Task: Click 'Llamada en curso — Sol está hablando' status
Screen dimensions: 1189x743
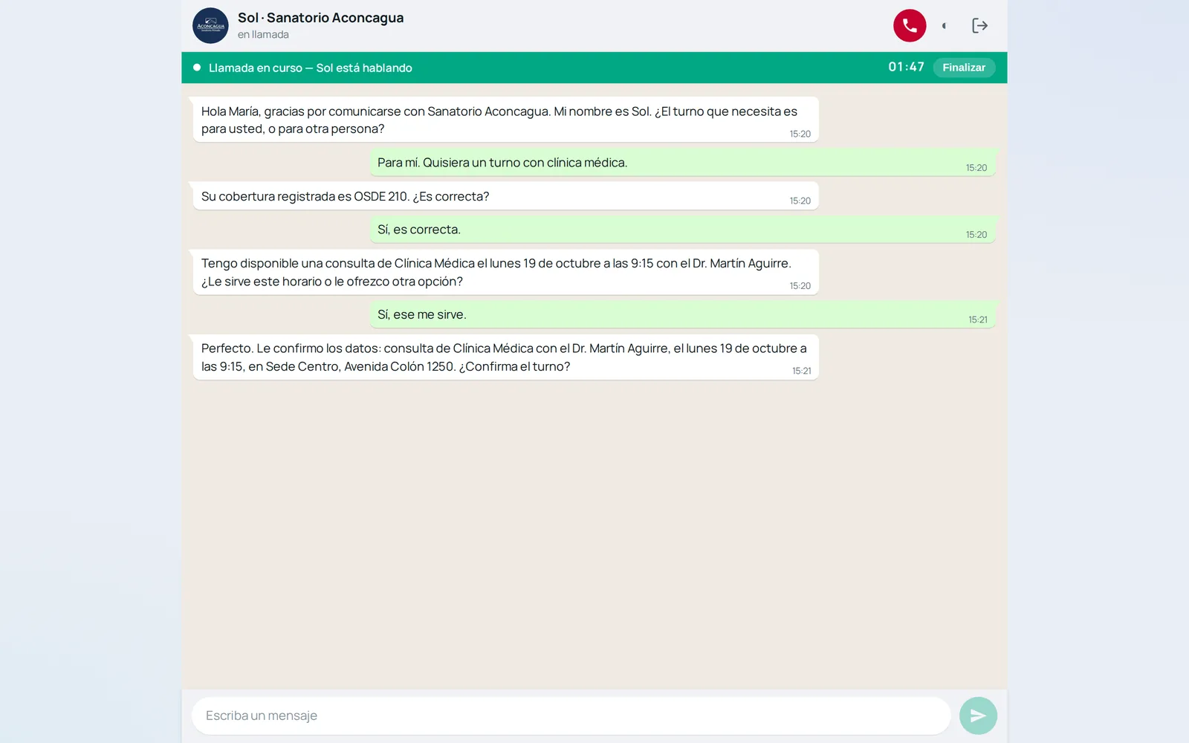Action: 310,68
